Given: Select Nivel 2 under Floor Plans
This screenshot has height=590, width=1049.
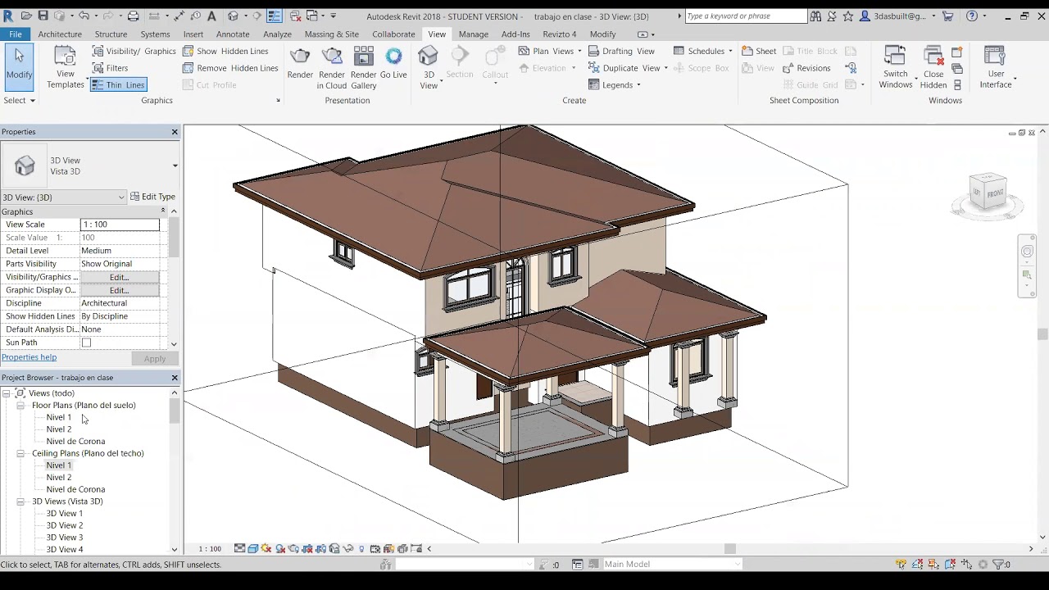Looking at the screenshot, I should (x=59, y=429).
